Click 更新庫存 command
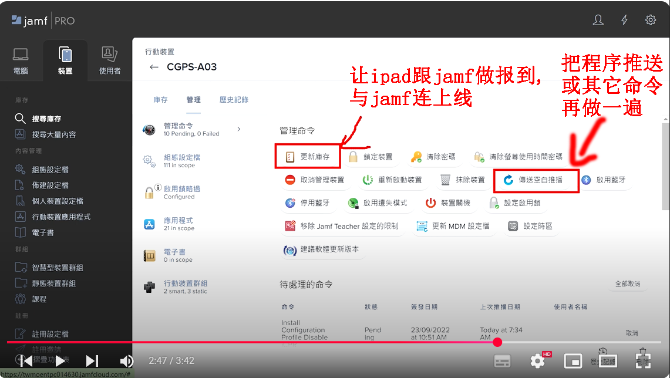This screenshot has height=378, width=670. [308, 157]
